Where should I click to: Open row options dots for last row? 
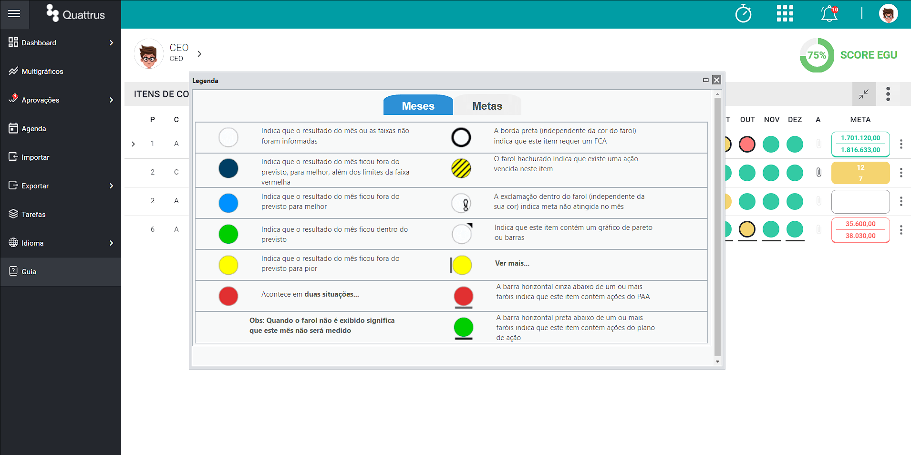tap(901, 230)
